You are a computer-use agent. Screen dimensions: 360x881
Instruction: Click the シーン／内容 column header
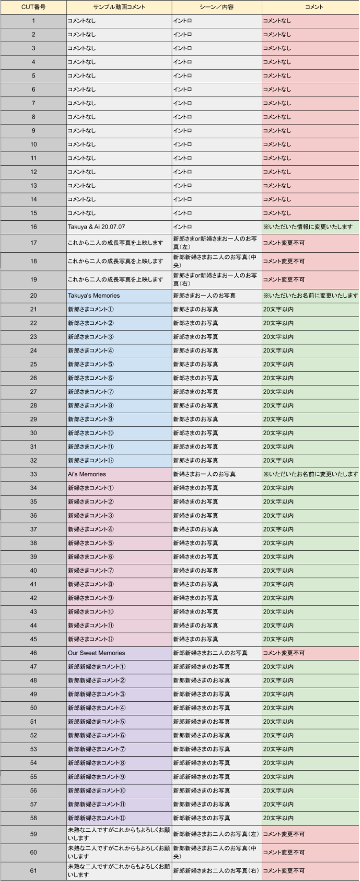pos(217,7)
